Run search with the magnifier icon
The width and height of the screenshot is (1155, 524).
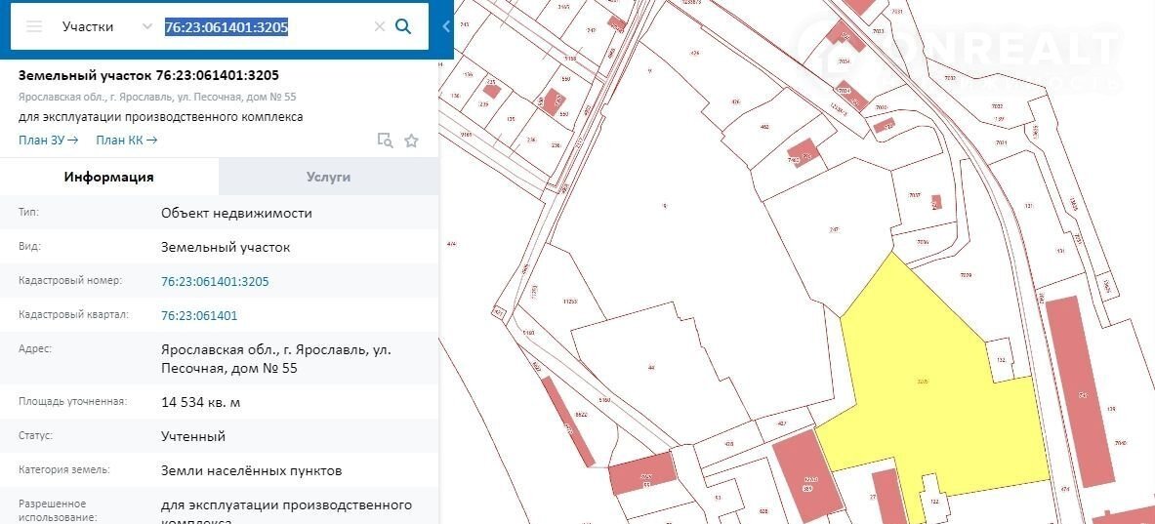click(x=403, y=27)
